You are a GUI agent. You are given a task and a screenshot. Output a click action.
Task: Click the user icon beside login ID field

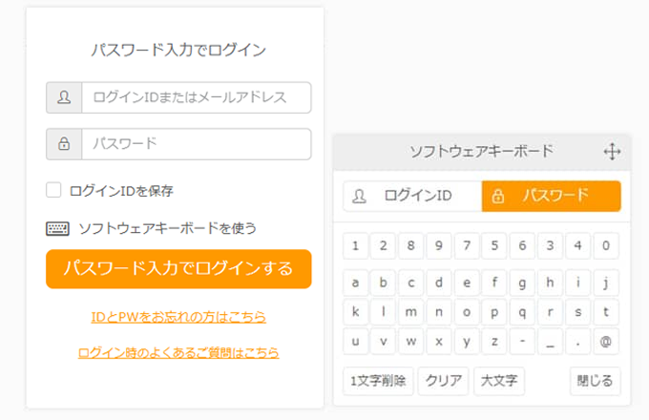[64, 97]
